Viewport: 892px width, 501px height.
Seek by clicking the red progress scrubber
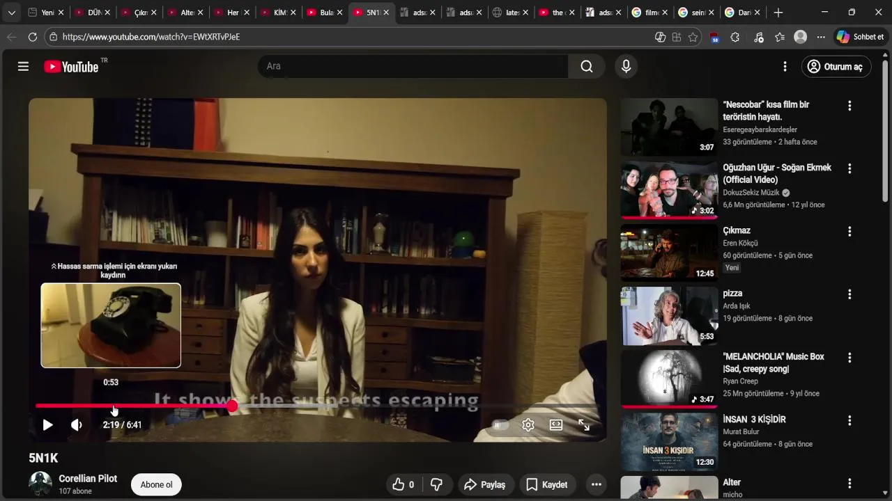[232, 406]
